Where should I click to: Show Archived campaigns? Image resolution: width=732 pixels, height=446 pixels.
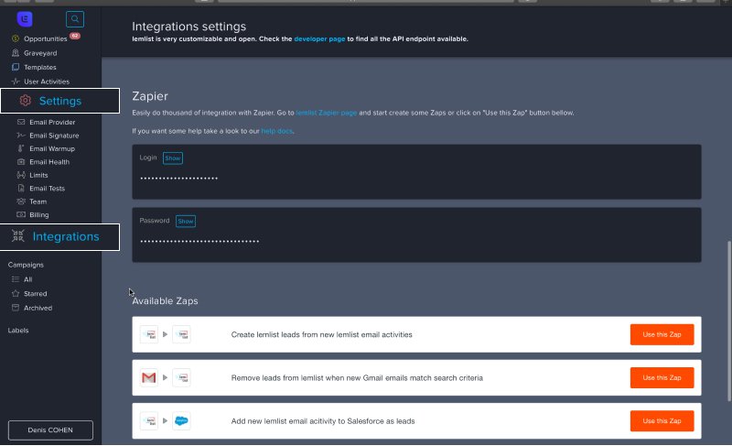[x=38, y=309]
